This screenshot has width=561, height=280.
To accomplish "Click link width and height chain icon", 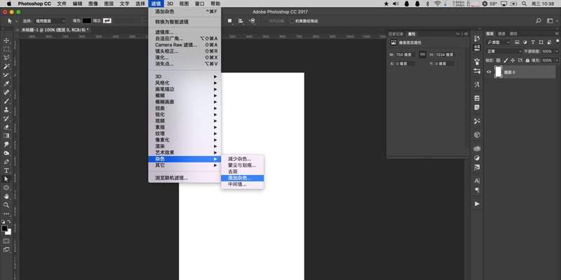I will coord(423,55).
